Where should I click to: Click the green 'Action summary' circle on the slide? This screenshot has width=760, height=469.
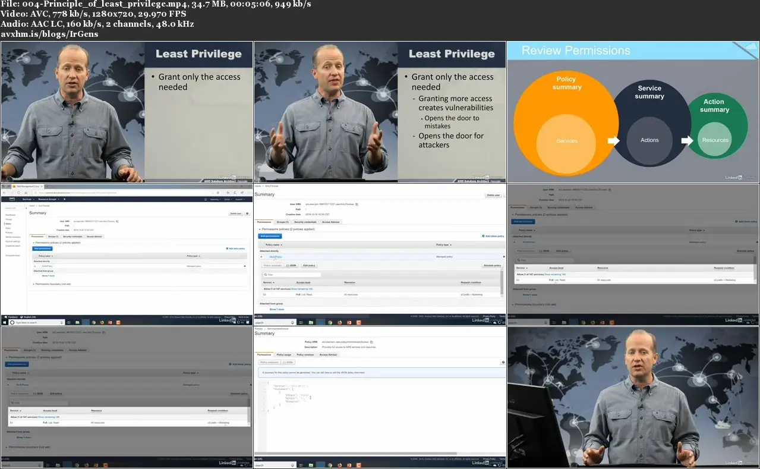pos(714,125)
